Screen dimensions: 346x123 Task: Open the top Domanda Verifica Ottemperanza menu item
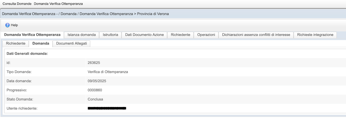58,4
